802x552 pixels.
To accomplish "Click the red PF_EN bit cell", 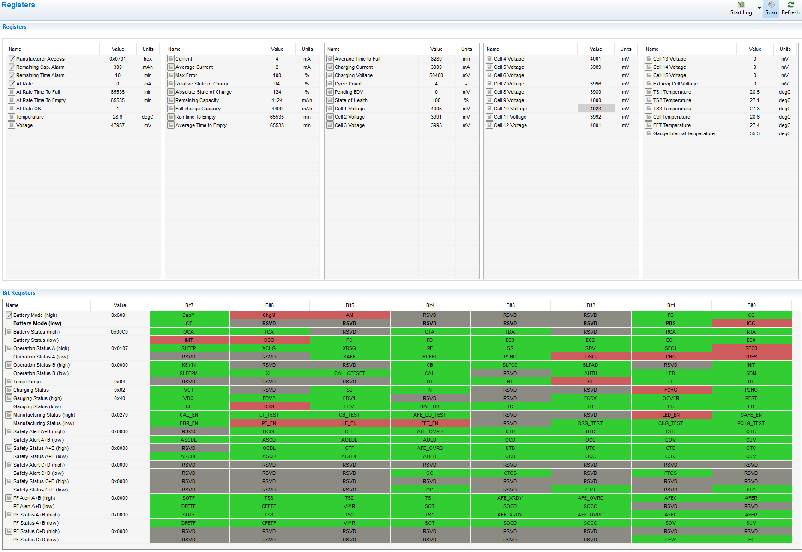I will 269,423.
